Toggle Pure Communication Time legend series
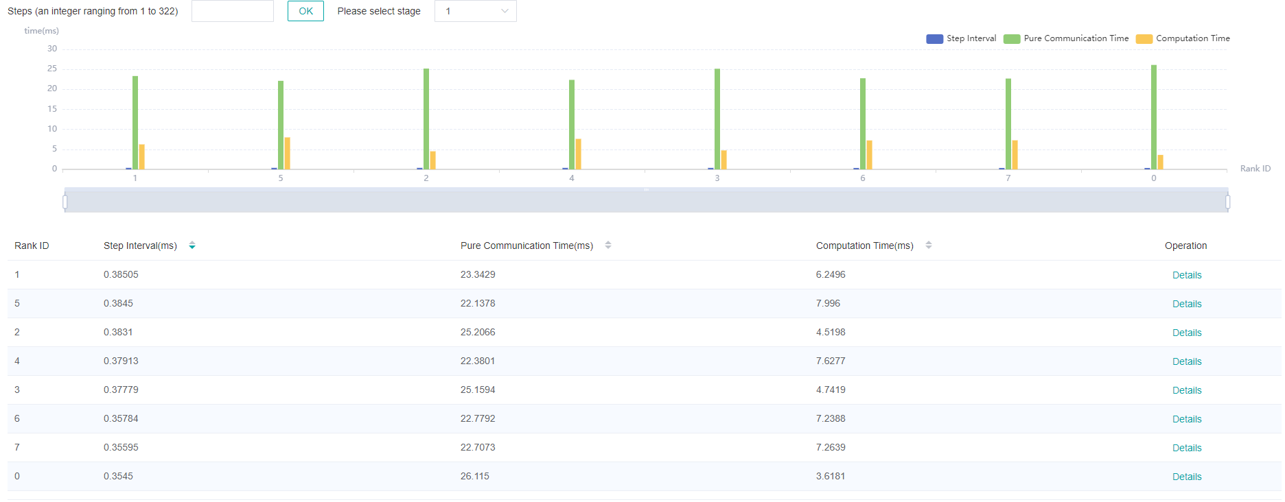The height and width of the screenshot is (502, 1285). point(1065,39)
